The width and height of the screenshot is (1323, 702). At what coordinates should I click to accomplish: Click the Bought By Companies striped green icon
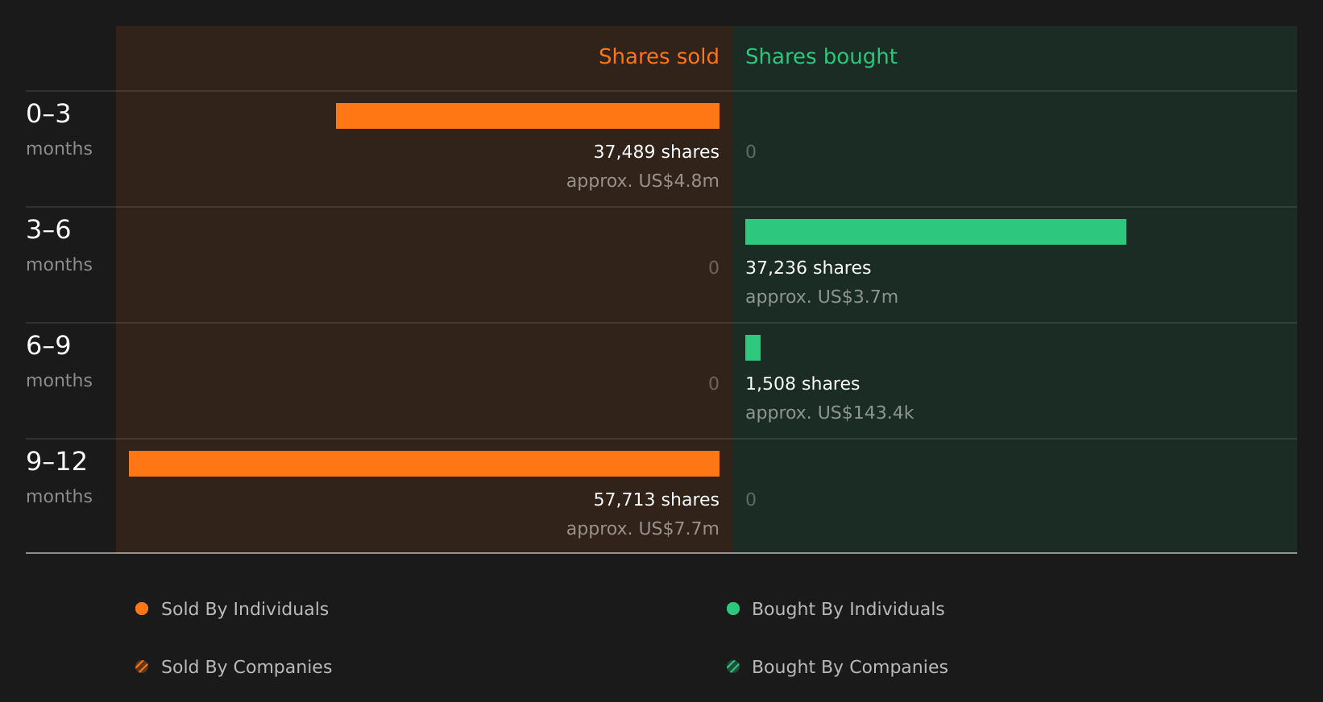733,667
